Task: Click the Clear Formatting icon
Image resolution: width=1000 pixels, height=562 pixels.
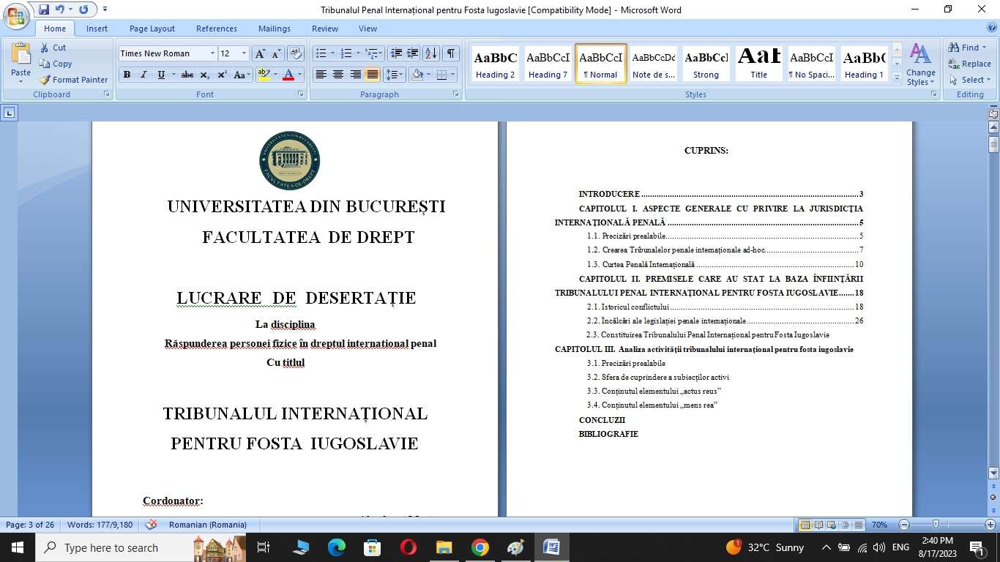Action: [x=295, y=53]
